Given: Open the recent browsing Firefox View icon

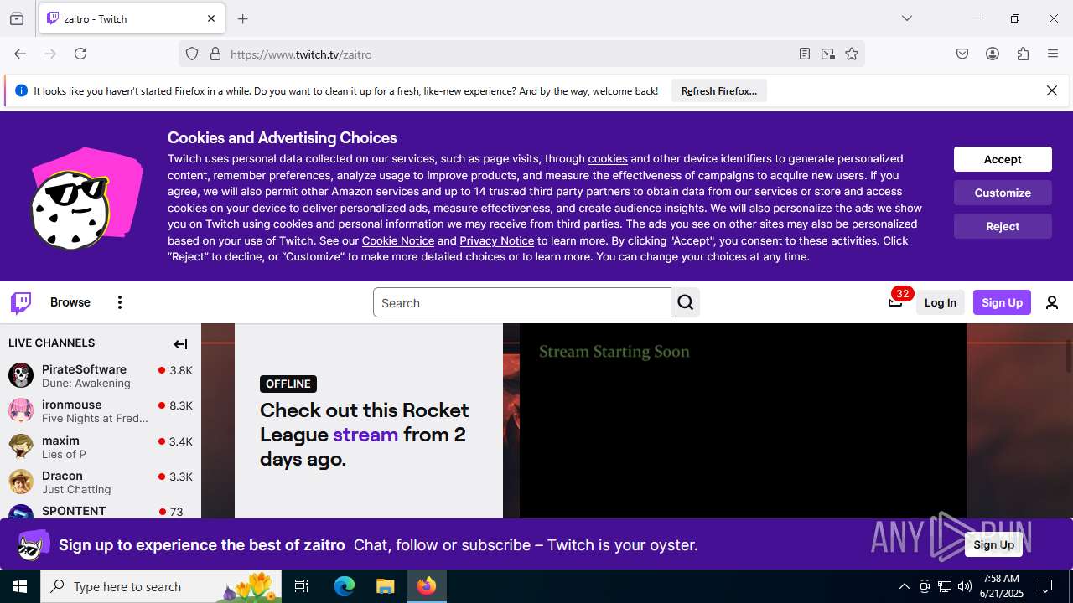Looking at the screenshot, I should (x=17, y=18).
